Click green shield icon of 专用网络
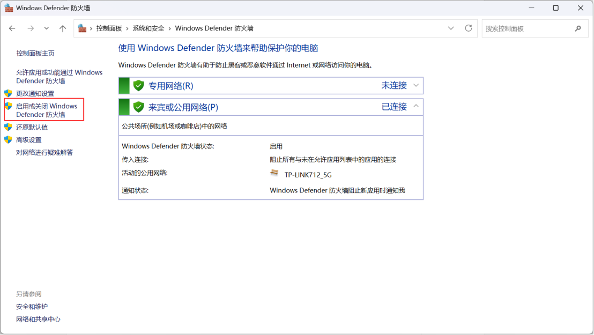The height and width of the screenshot is (335, 594). tap(139, 86)
